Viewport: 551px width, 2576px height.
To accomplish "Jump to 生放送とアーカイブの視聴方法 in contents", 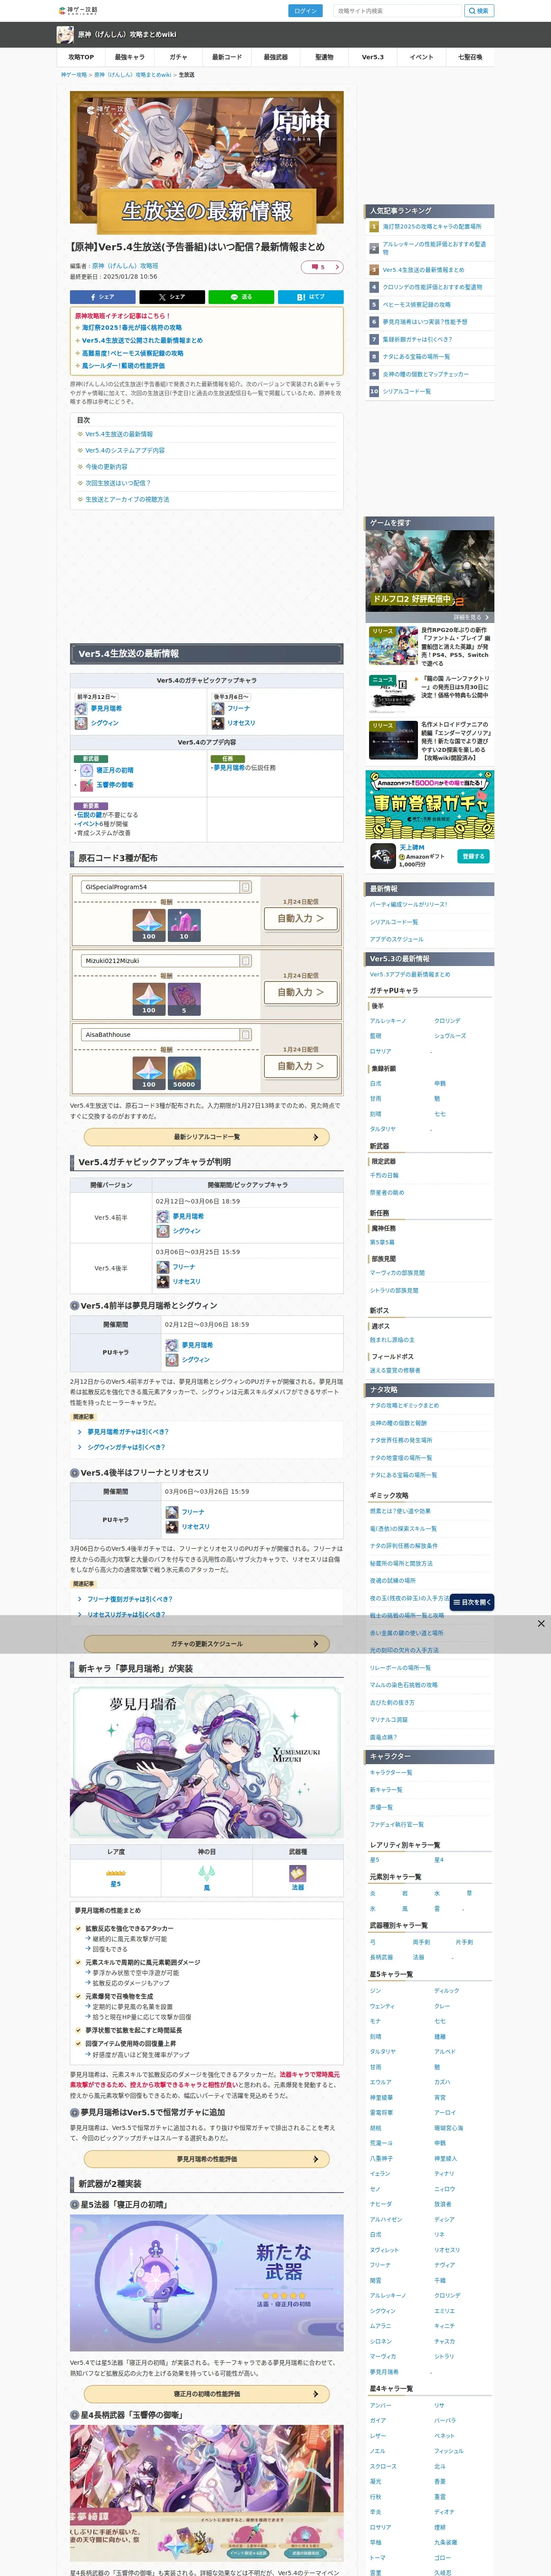I will (127, 499).
